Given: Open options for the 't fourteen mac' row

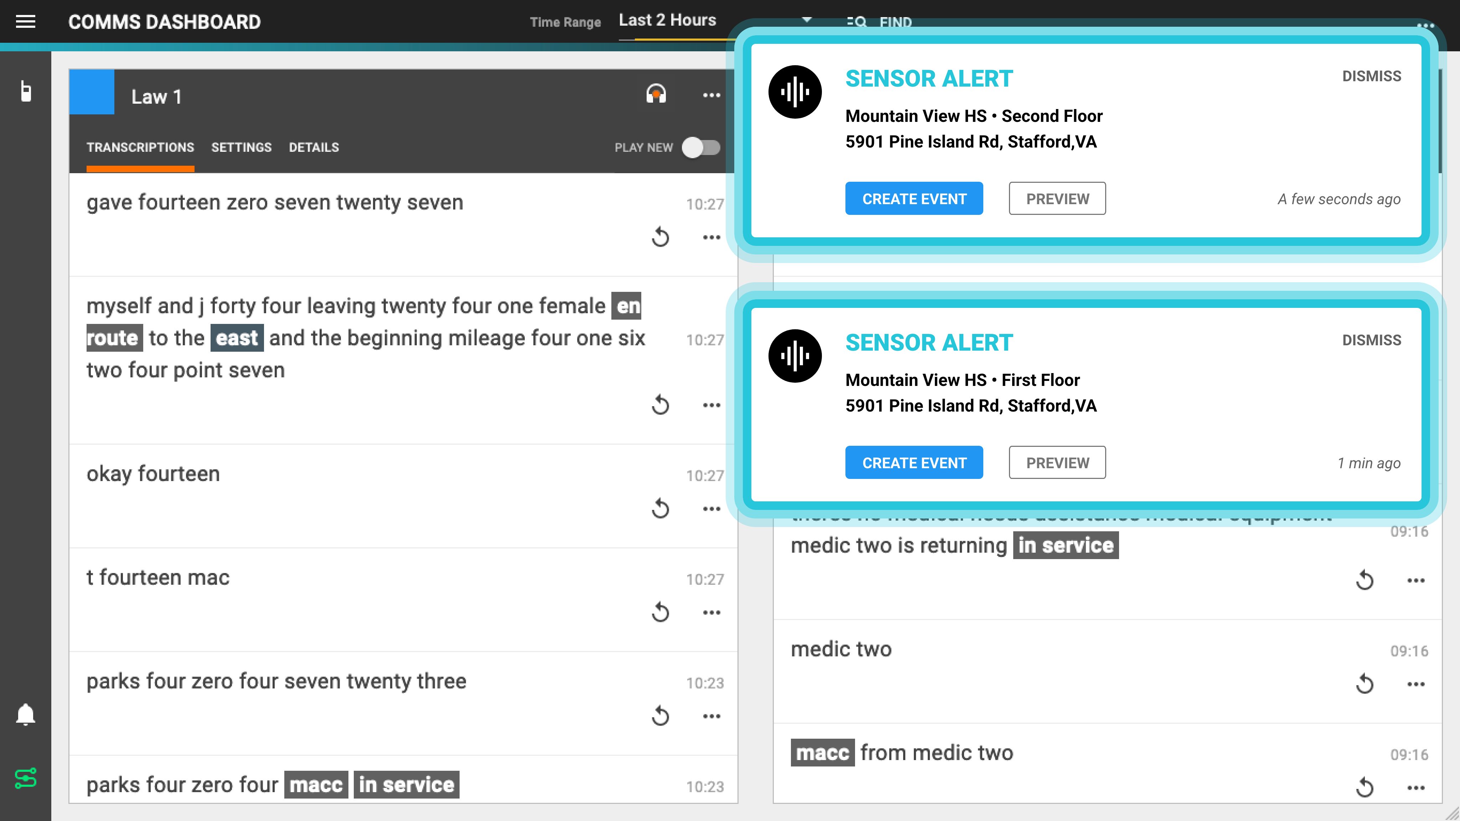Looking at the screenshot, I should 711,612.
